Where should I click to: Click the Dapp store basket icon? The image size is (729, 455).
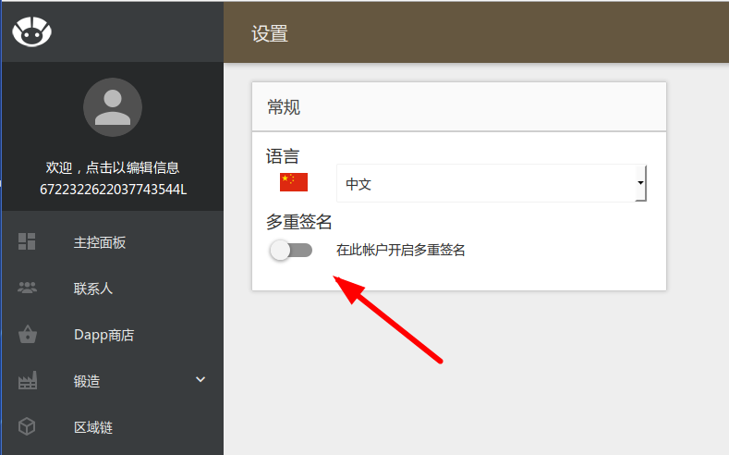click(27, 335)
